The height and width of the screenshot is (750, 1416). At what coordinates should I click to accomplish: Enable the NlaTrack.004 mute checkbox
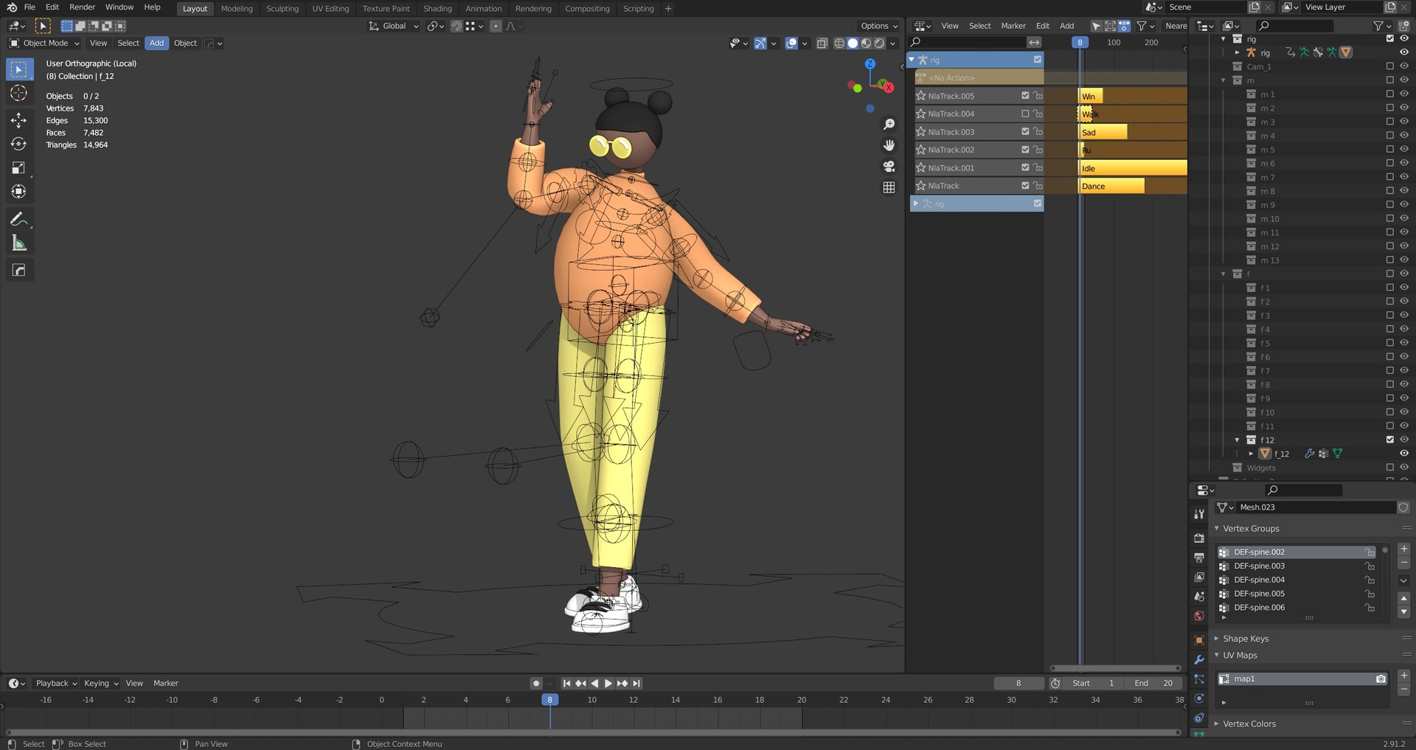tap(1025, 114)
